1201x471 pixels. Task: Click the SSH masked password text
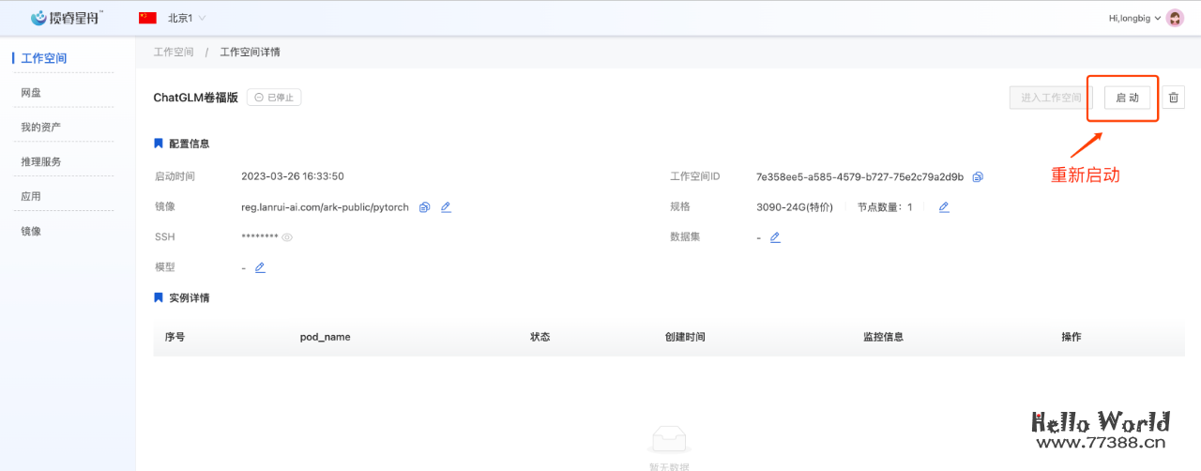[260, 237]
